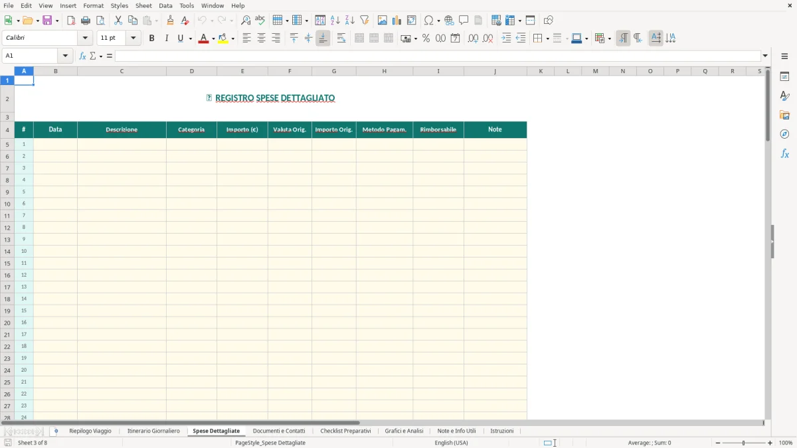Open the Font Size dropdown arrow
Screen dimensions: 797x448
click(x=133, y=38)
